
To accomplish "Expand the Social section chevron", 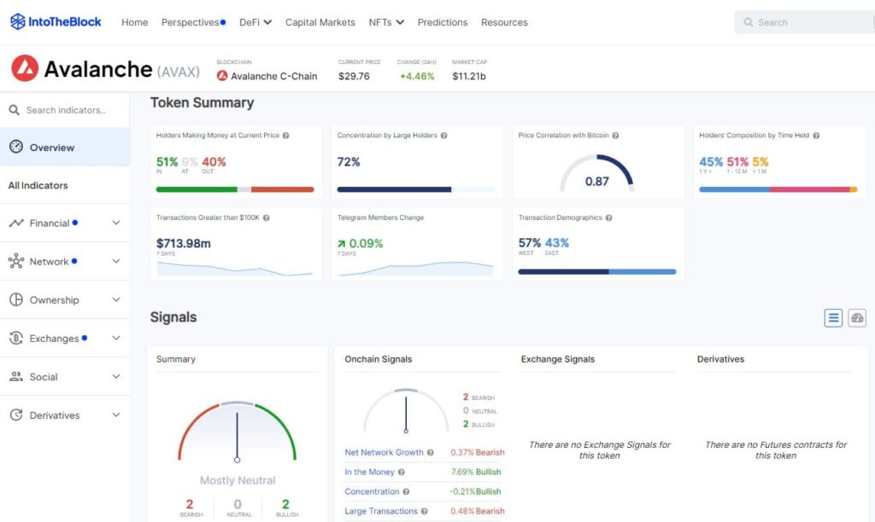I will (x=116, y=377).
